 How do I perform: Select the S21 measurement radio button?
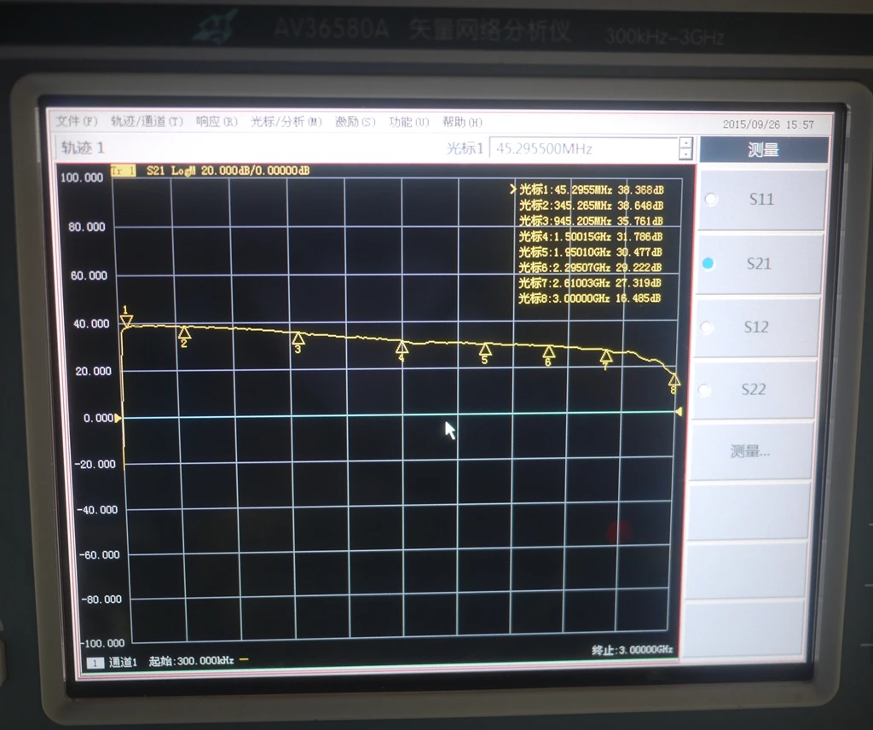click(708, 263)
